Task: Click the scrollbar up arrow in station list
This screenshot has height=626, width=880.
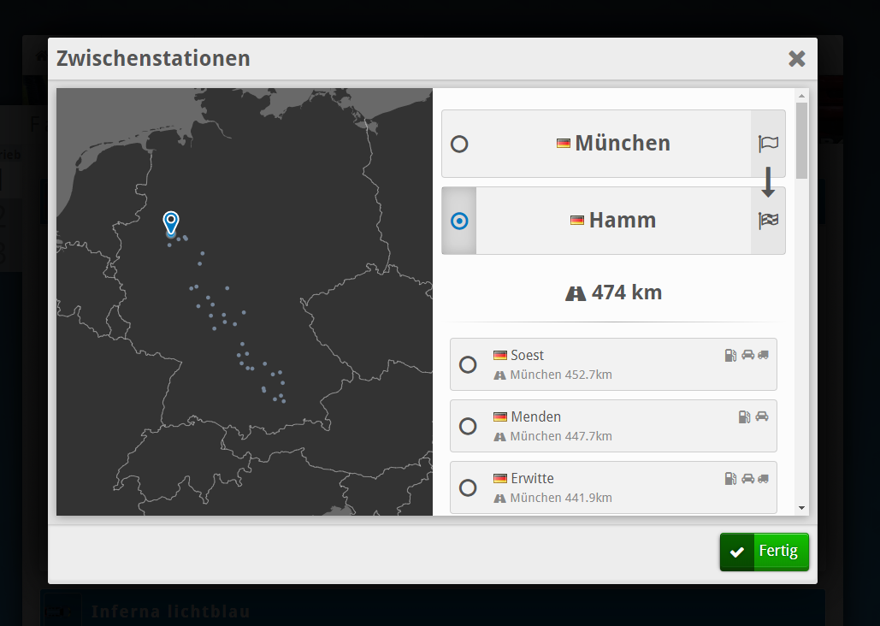Action: click(x=801, y=96)
